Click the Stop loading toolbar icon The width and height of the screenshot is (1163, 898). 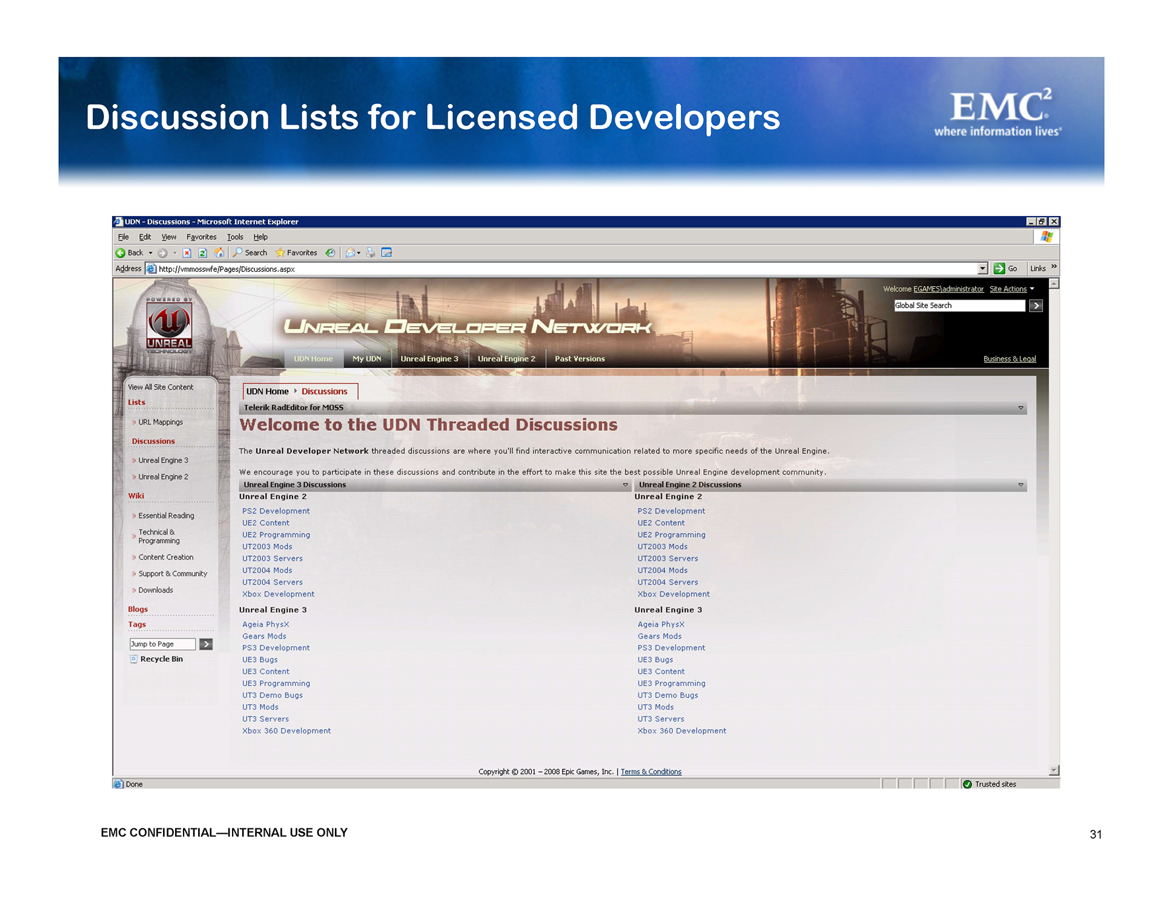click(187, 253)
